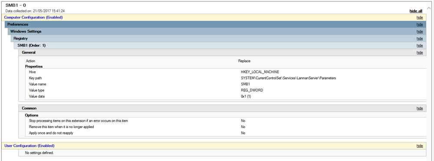Select the REG_DWORD value type

pos(252,90)
